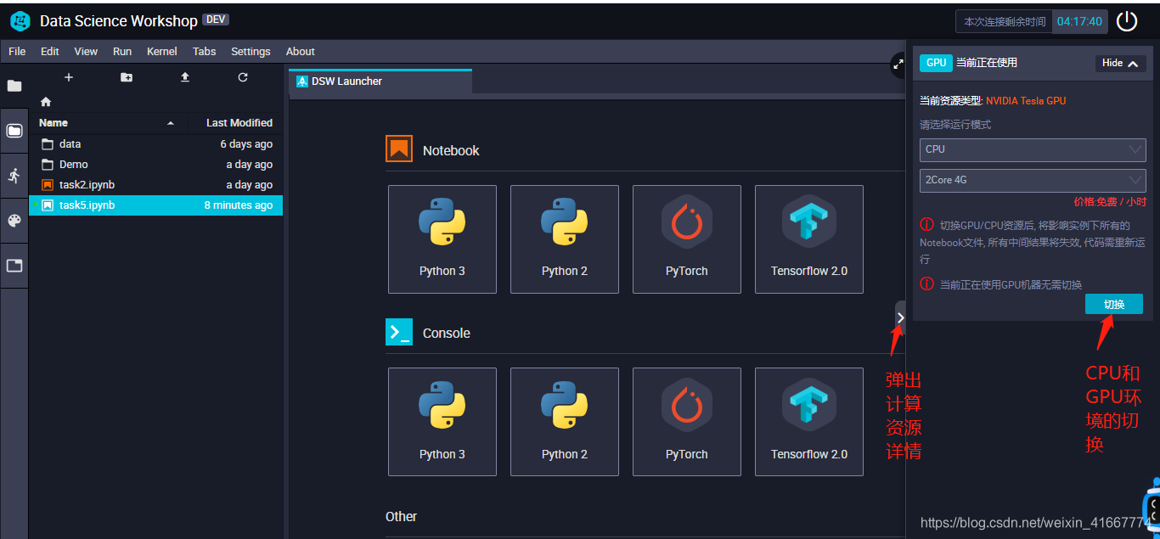
Task: Select the DSW Launcher tab
Action: (x=380, y=81)
